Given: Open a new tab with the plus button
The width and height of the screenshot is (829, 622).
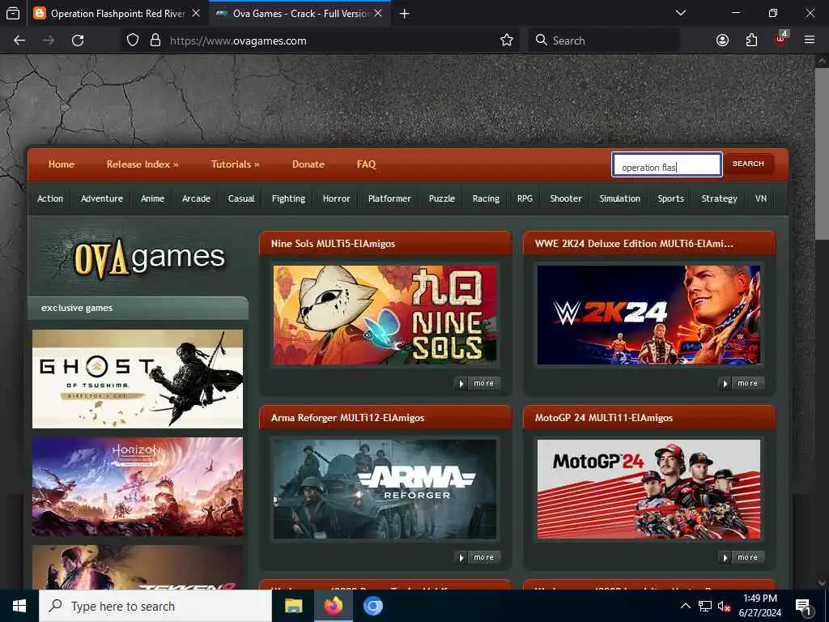Looking at the screenshot, I should pos(405,14).
